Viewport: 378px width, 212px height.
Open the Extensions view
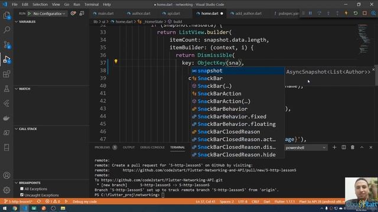6,74
